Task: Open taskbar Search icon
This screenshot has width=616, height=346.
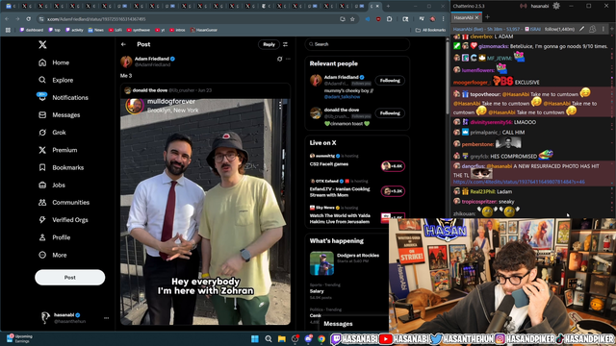Action: [269, 339]
